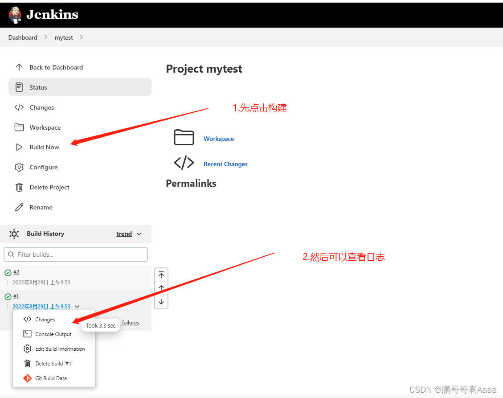Click the Workspace folder icon in the sidebar

point(19,127)
